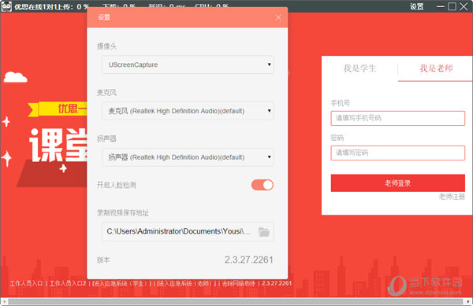Image resolution: width=473 pixels, height=306 pixels.
Task: Click the scrollbar left arrow
Action: point(4,301)
